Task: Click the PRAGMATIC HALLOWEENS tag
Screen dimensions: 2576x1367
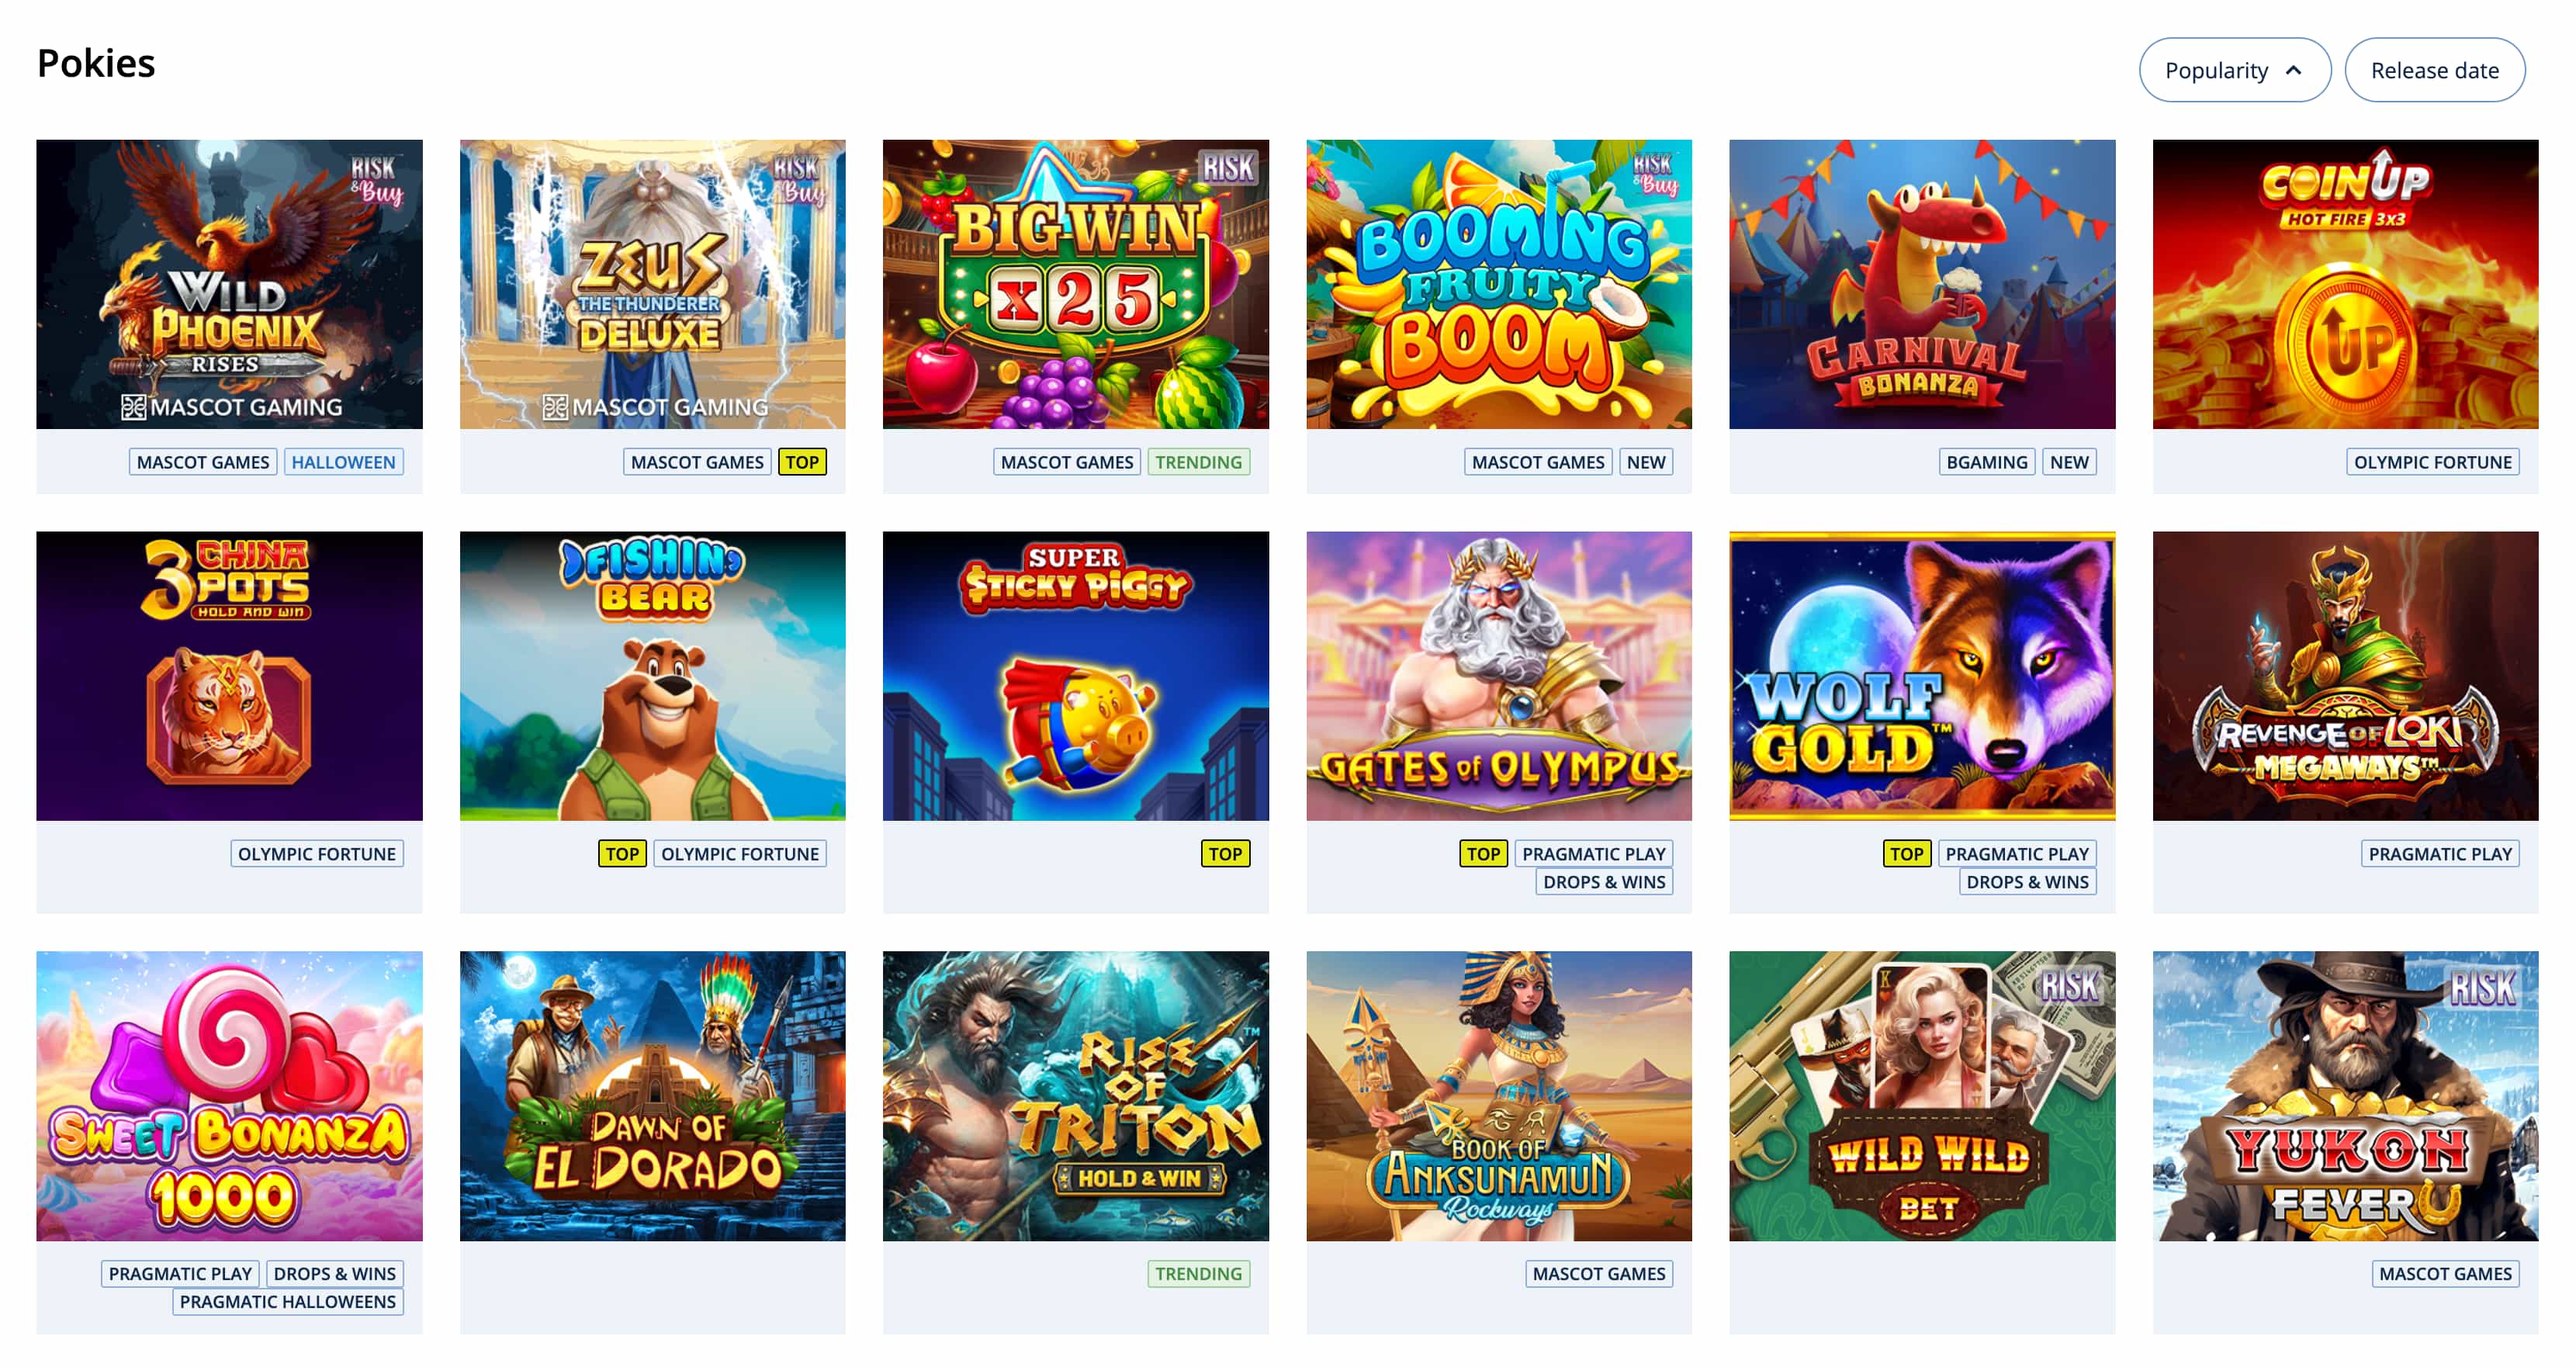Action: tap(288, 1302)
